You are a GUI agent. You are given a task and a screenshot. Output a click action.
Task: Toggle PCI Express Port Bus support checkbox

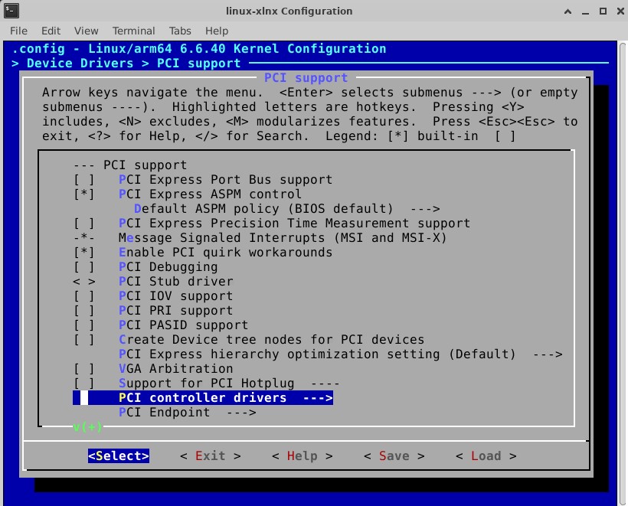tap(84, 180)
